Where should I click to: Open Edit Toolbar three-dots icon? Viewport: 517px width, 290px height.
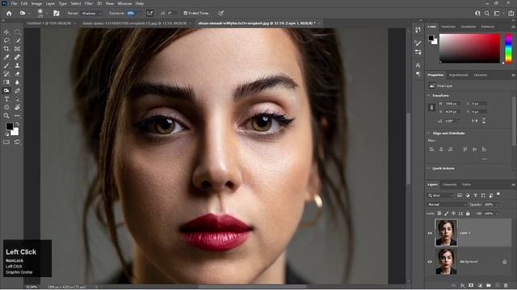(x=17, y=116)
